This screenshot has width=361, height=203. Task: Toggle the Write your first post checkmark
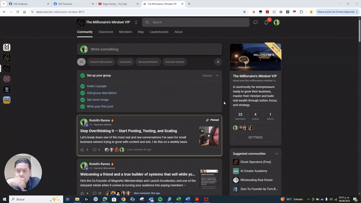click(82, 106)
